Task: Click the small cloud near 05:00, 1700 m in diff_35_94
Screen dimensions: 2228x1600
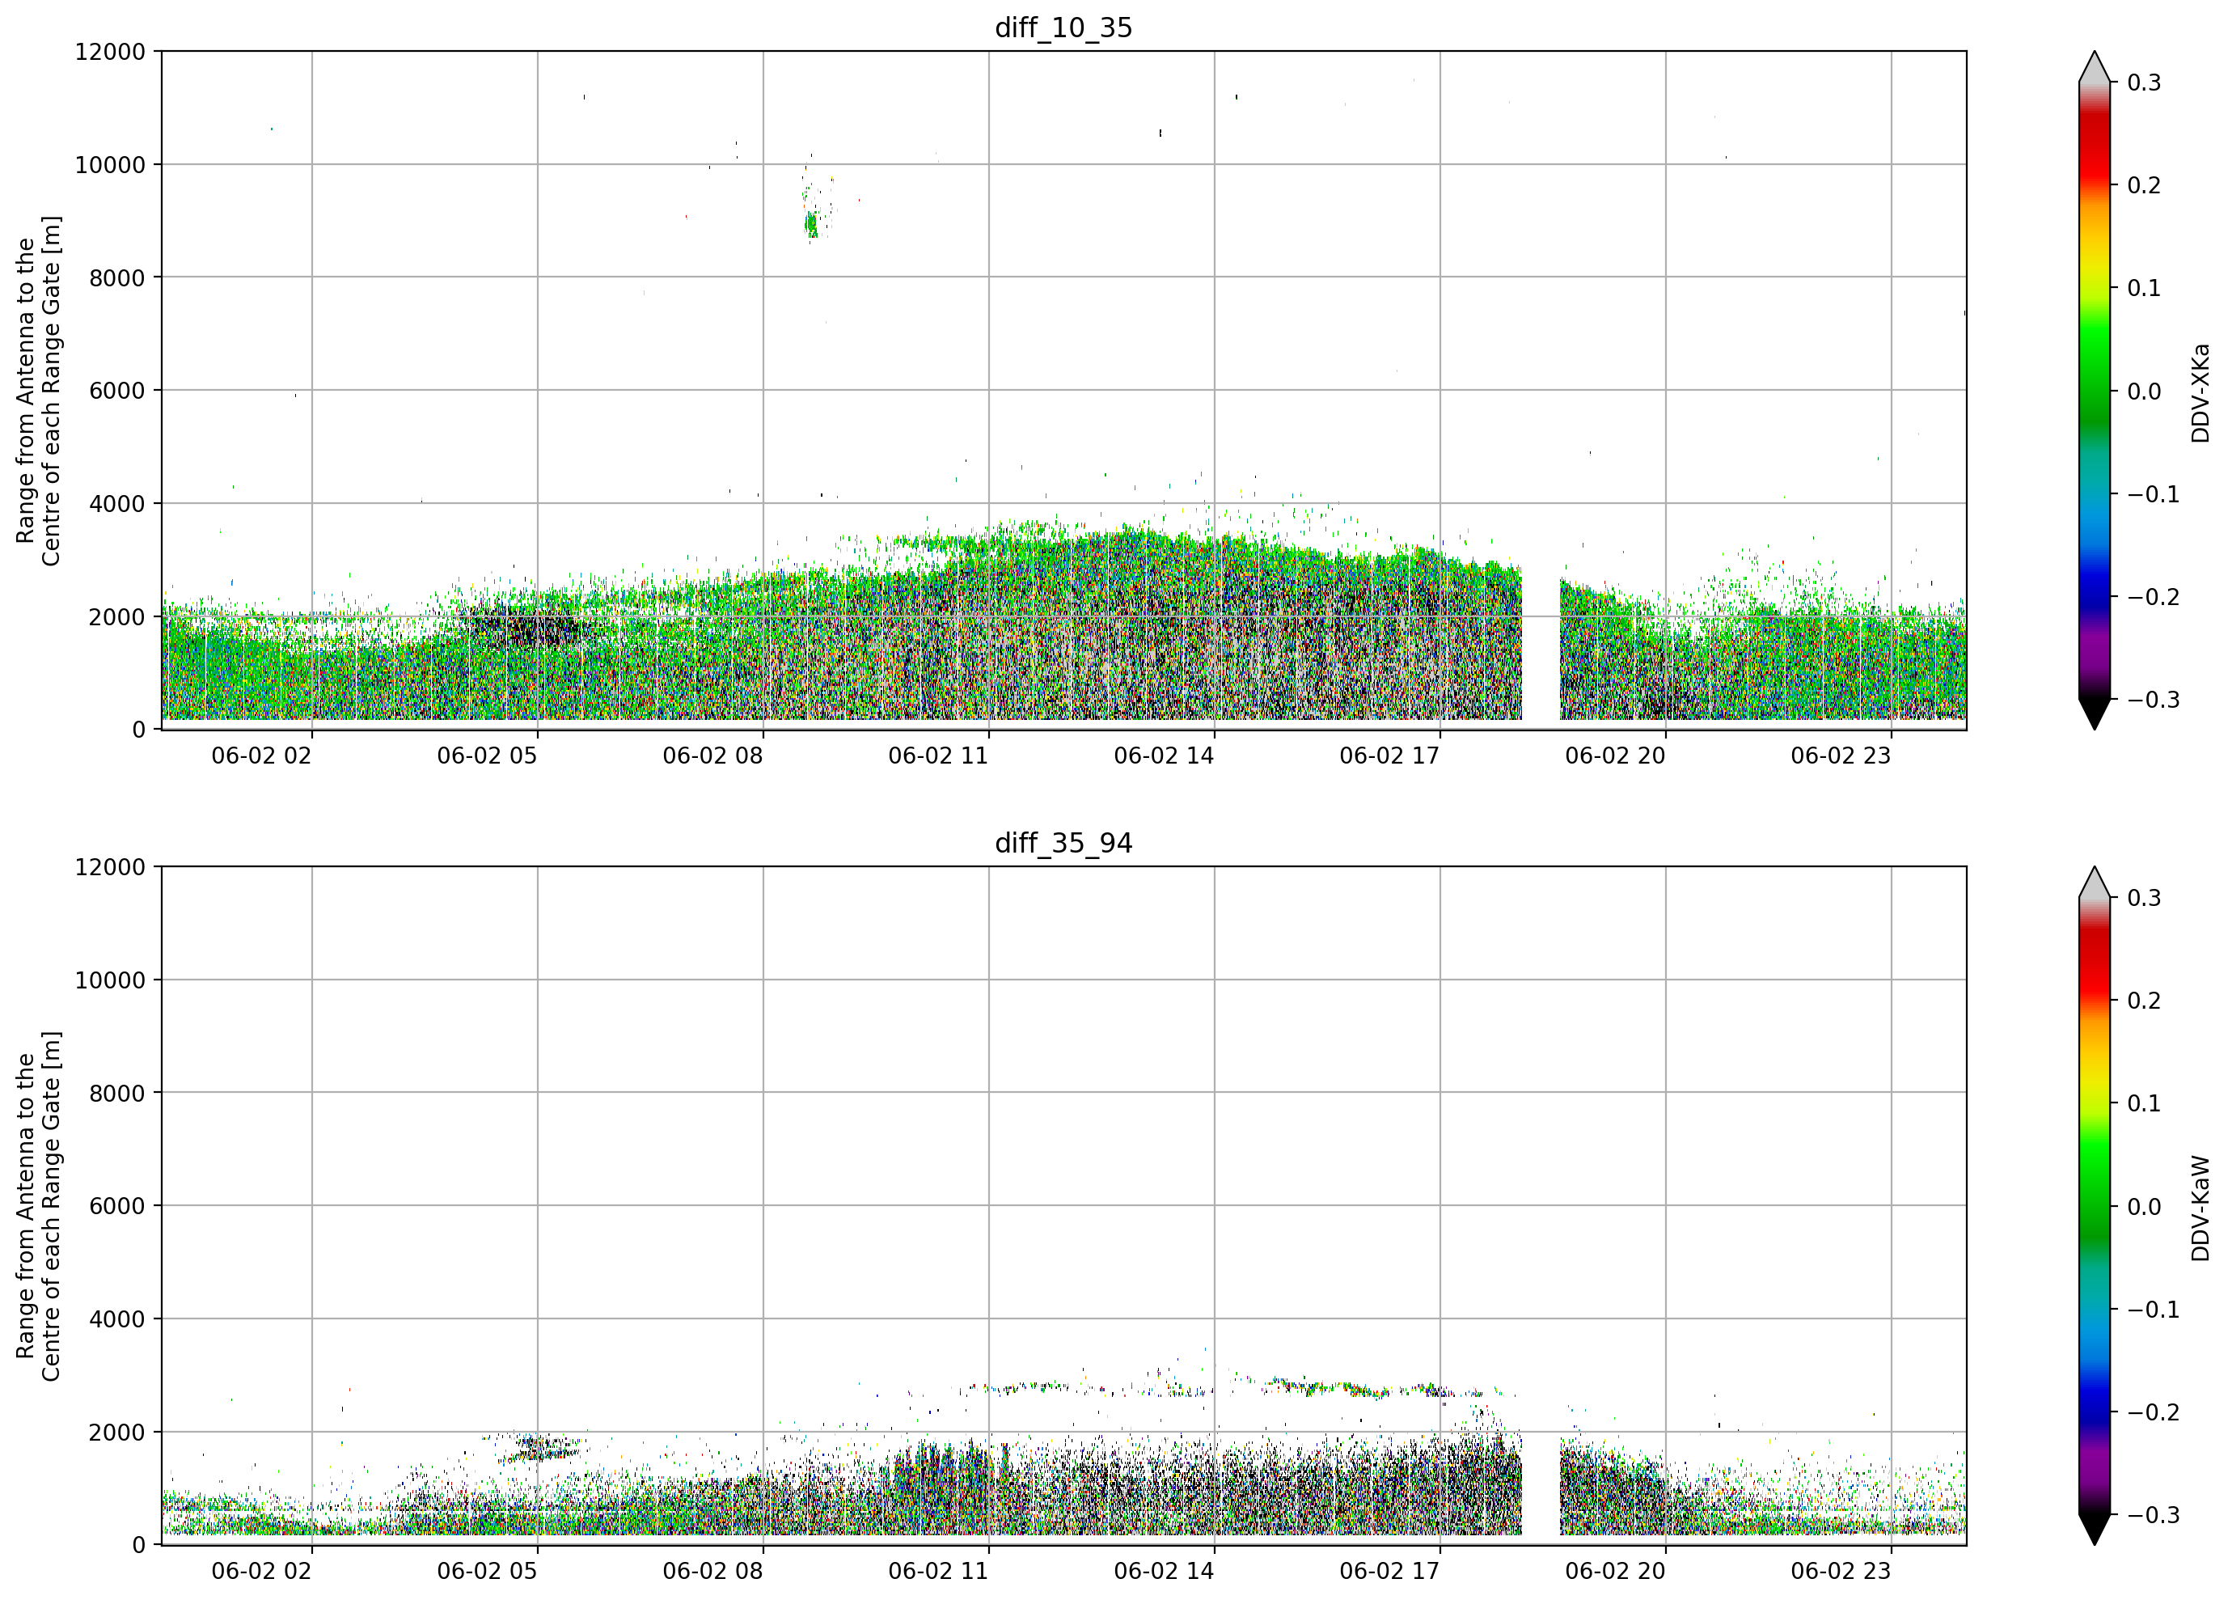Action: pyautogui.click(x=540, y=1448)
